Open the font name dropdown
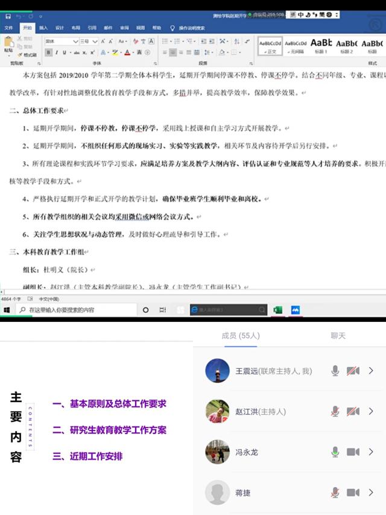 [75, 41]
